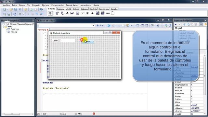Click 'Insertar' in the editor status bar
The image size is (208, 117).
[x=63, y=114]
